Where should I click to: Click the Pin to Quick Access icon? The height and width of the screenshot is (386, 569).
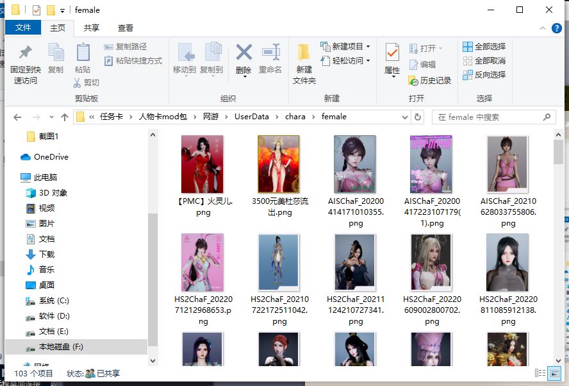tap(26, 53)
